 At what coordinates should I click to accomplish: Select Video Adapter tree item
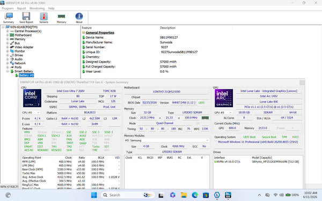pyautogui.click(x=24, y=47)
